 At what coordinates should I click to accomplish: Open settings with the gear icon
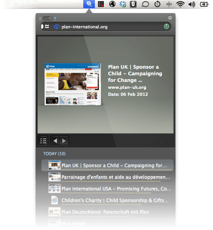pyautogui.click(x=170, y=17)
